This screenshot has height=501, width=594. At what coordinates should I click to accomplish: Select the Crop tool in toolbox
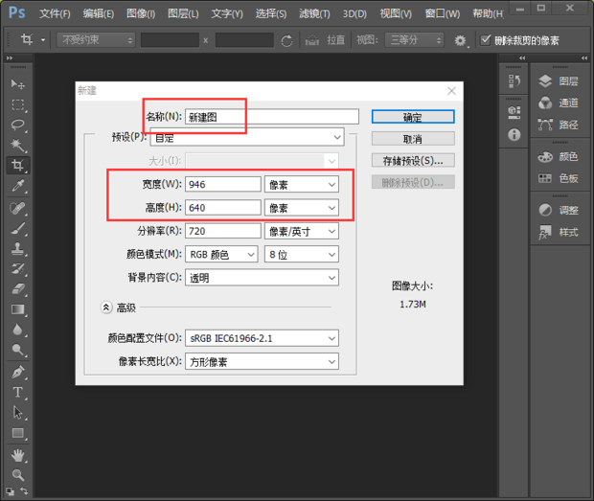[17, 166]
